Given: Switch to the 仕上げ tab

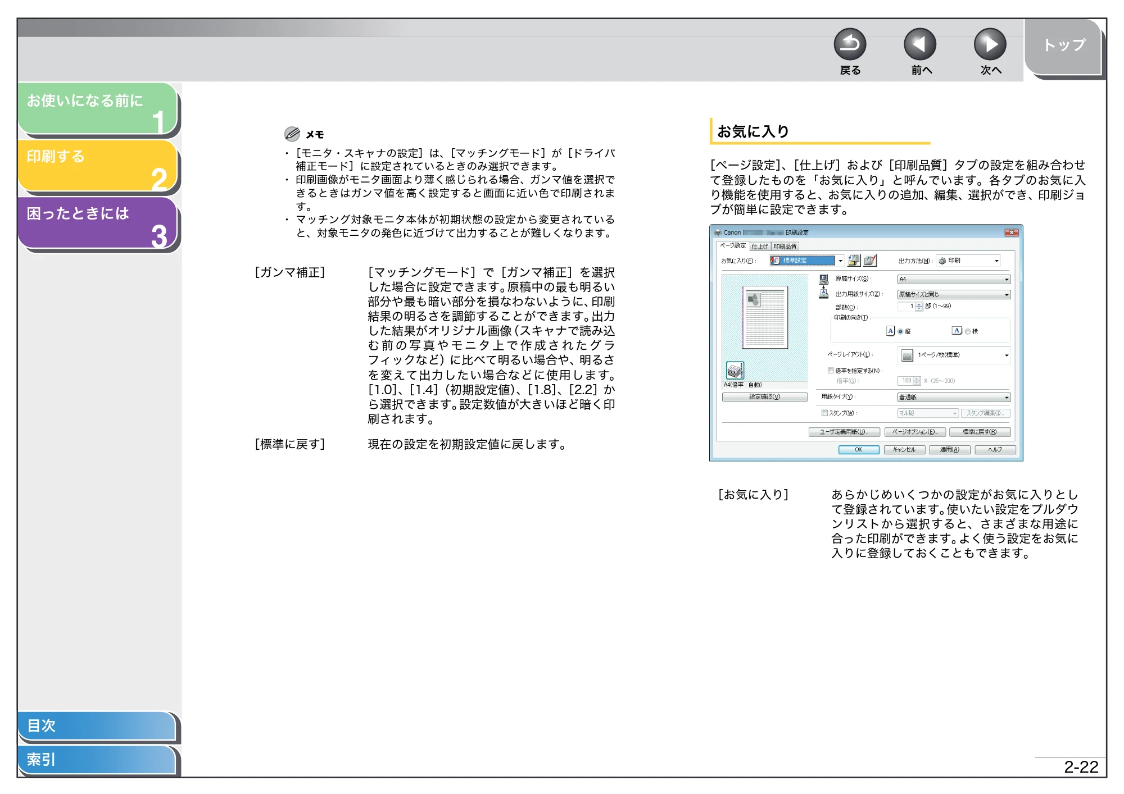Looking at the screenshot, I should [x=760, y=246].
